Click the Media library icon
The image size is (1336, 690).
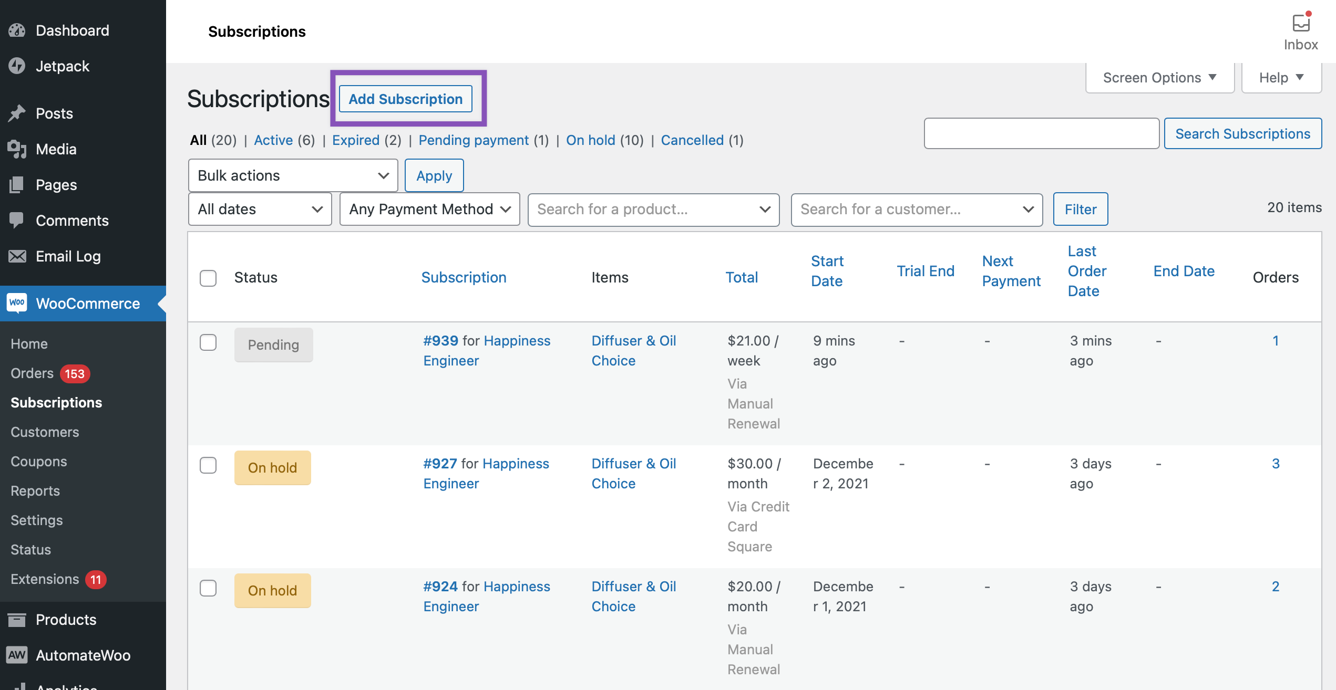(17, 149)
